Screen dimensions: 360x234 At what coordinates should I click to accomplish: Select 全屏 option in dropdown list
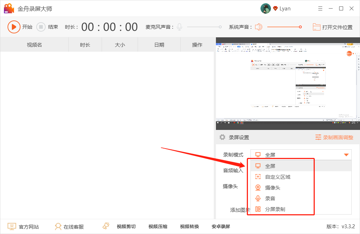pyautogui.click(x=301, y=166)
